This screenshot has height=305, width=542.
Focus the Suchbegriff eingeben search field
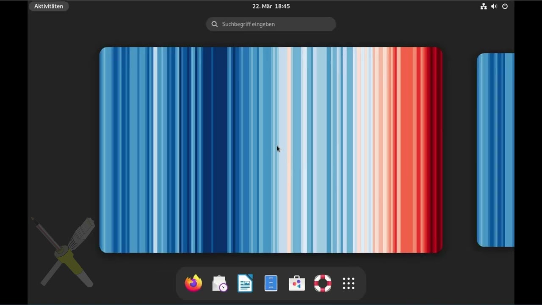(271, 24)
